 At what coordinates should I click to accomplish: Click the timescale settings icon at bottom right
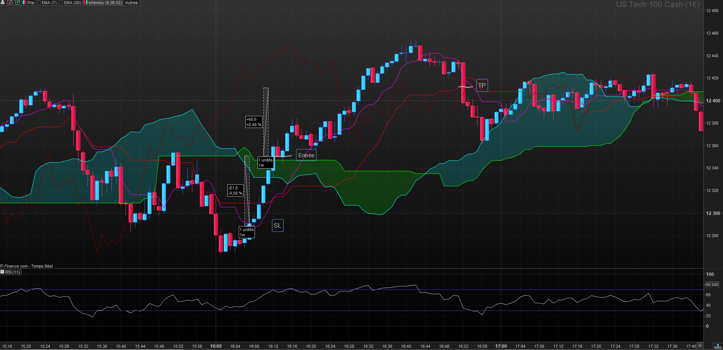717,346
